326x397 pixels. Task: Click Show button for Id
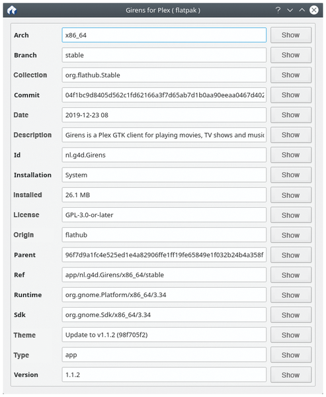(291, 155)
